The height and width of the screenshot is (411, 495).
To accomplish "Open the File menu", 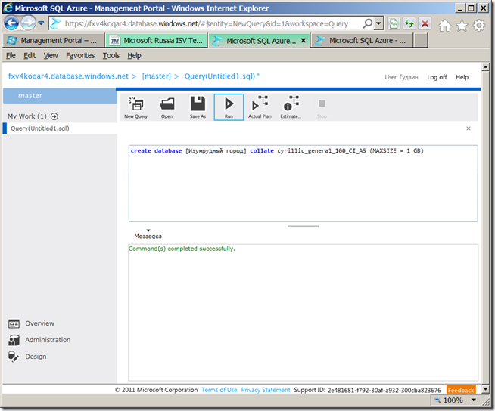I will 11,55.
